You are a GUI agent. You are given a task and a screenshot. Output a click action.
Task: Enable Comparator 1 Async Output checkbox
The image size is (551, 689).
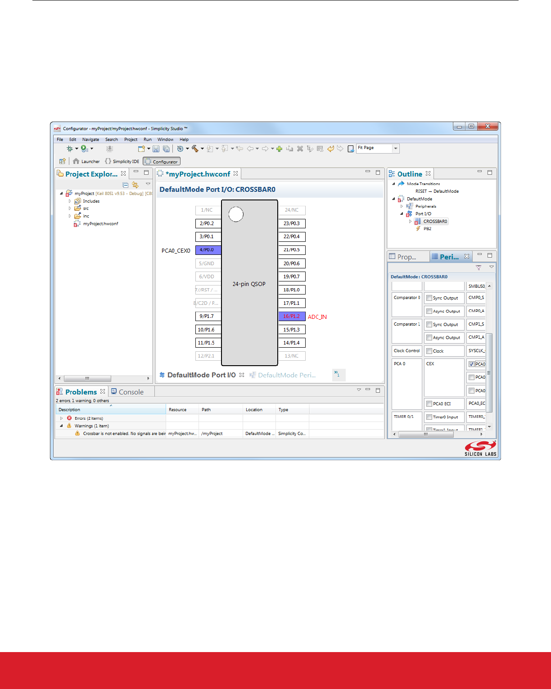[429, 338]
